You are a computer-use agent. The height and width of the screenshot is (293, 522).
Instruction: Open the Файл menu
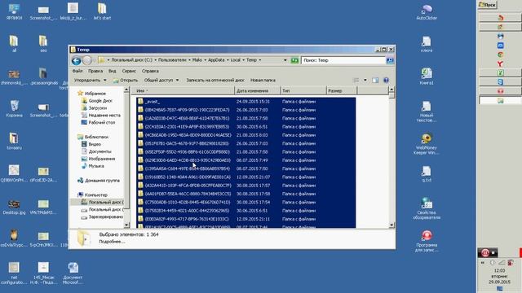(77, 71)
